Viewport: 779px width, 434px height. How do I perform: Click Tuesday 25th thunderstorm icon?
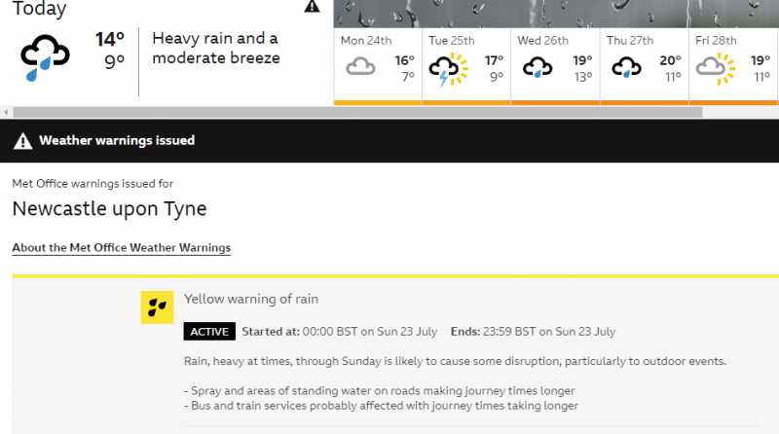tap(448, 69)
